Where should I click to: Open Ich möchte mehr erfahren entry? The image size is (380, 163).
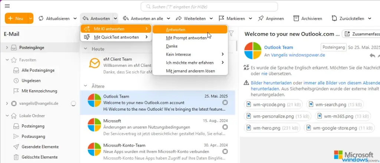(190, 63)
